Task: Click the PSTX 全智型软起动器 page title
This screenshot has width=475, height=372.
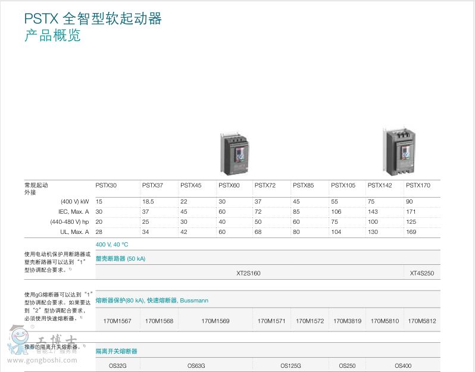Action: (93, 19)
